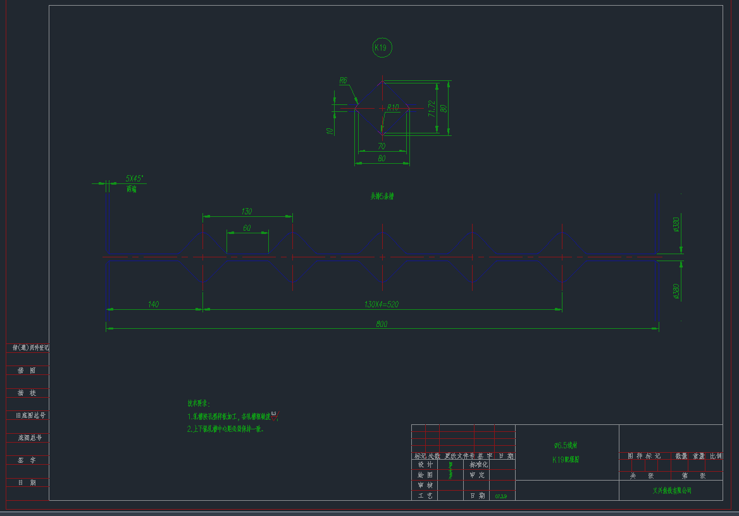Screen dimensions: 739x516
Task: Select the circled K19 label
Action: click(382, 47)
